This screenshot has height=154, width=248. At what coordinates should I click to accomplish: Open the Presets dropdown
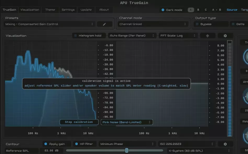pos(50,24)
